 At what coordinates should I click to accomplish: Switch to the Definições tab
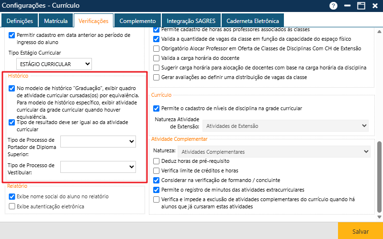[x=20, y=21]
